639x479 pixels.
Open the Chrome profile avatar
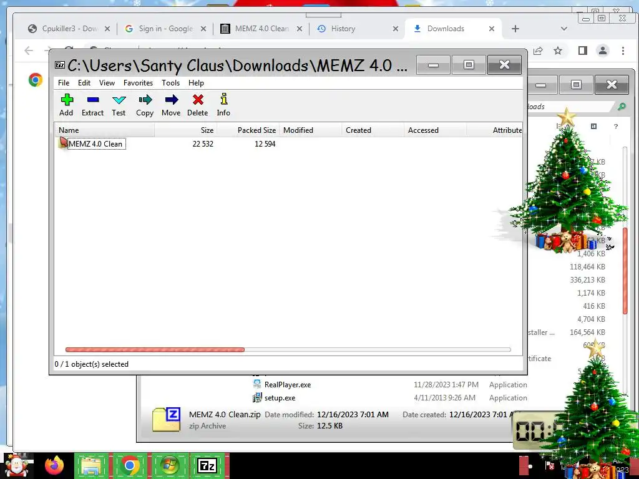(x=602, y=51)
